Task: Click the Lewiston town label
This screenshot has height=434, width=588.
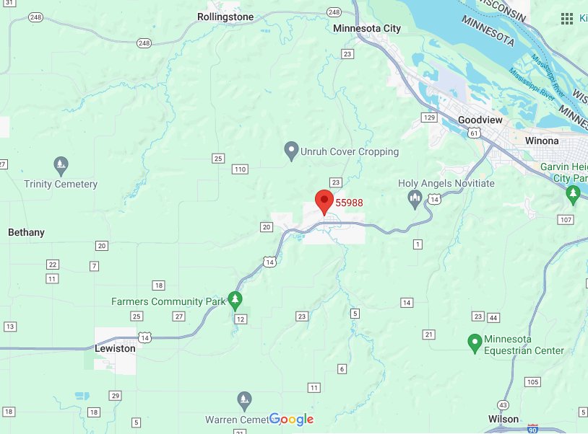Action: tap(115, 348)
